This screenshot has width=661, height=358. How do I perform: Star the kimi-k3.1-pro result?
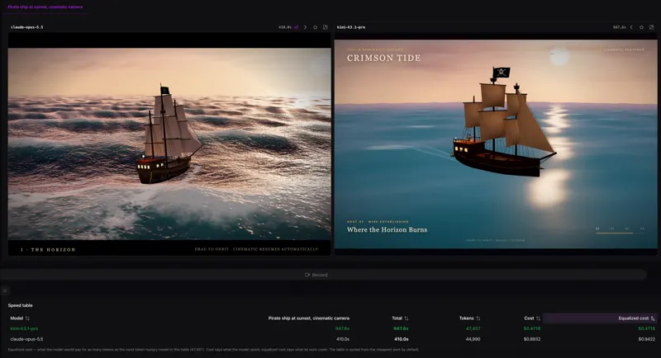pyautogui.click(x=642, y=27)
